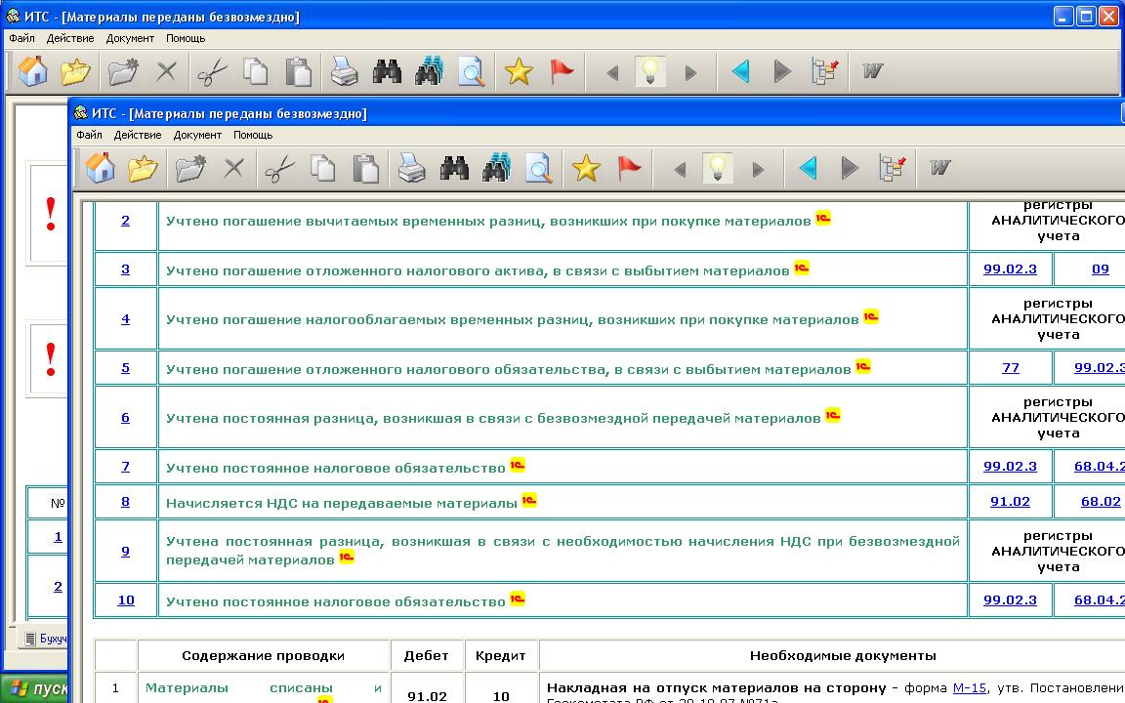Click the blue back arrow in the front window
The image size is (1125, 703).
coord(808,168)
